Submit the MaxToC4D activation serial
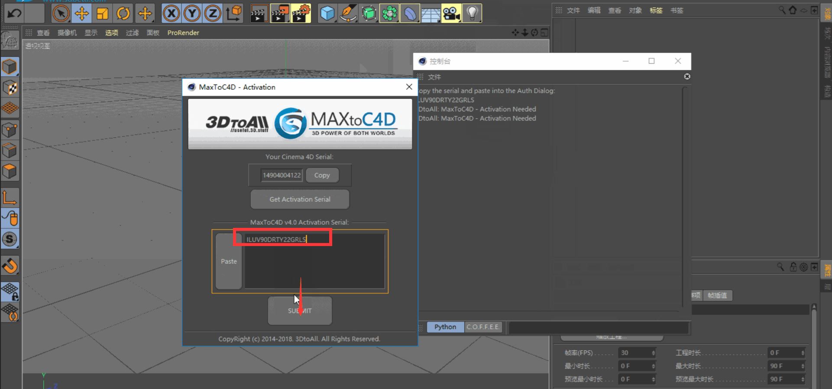This screenshot has width=832, height=389. point(300,311)
